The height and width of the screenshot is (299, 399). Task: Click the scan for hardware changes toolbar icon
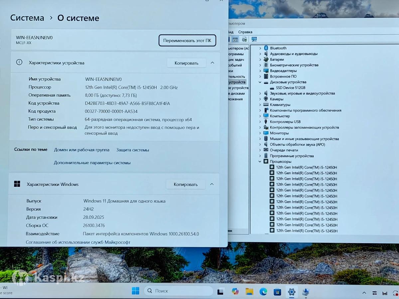tap(254, 39)
